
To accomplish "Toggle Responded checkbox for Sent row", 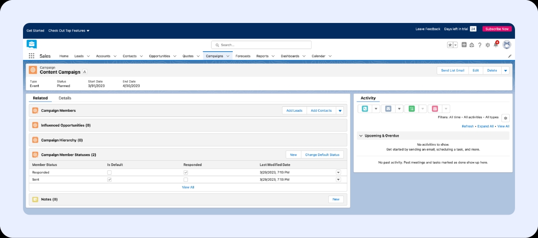I will [186, 180].
